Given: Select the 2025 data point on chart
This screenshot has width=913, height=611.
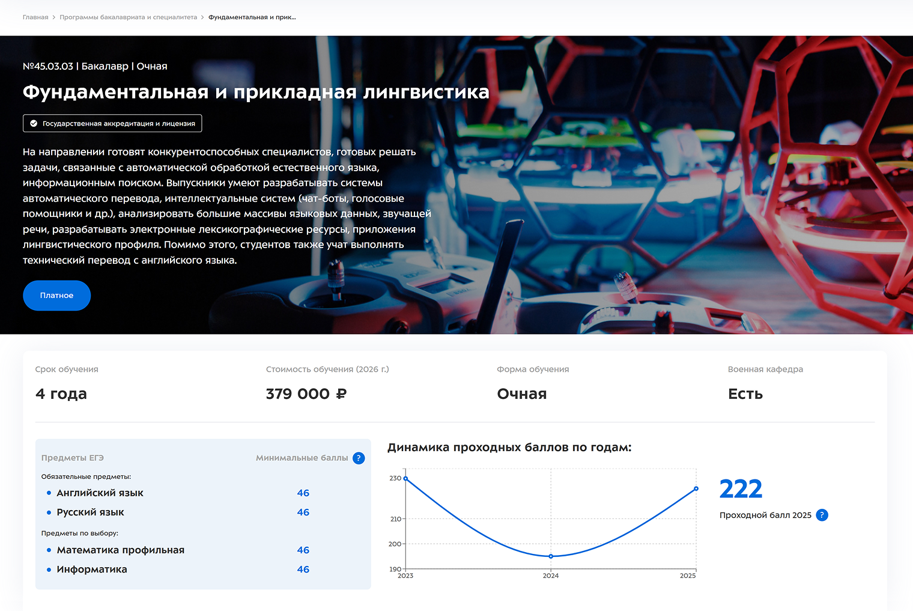Looking at the screenshot, I should [696, 488].
